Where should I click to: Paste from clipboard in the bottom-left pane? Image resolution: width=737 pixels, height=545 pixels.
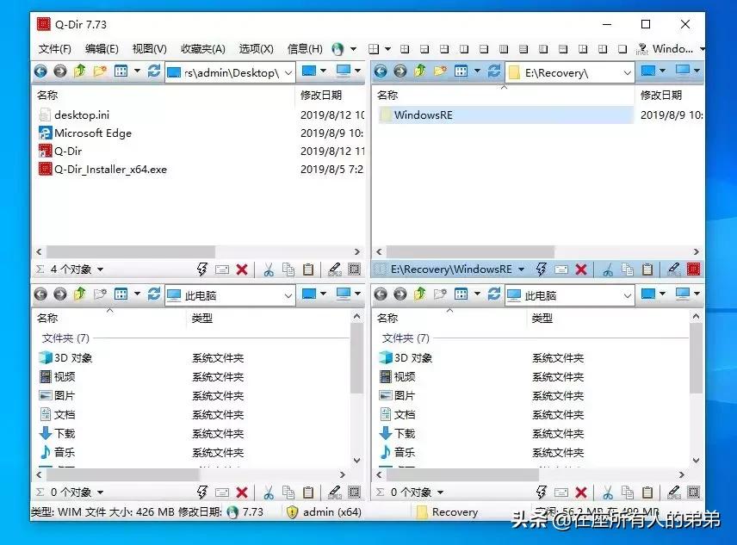(308, 492)
